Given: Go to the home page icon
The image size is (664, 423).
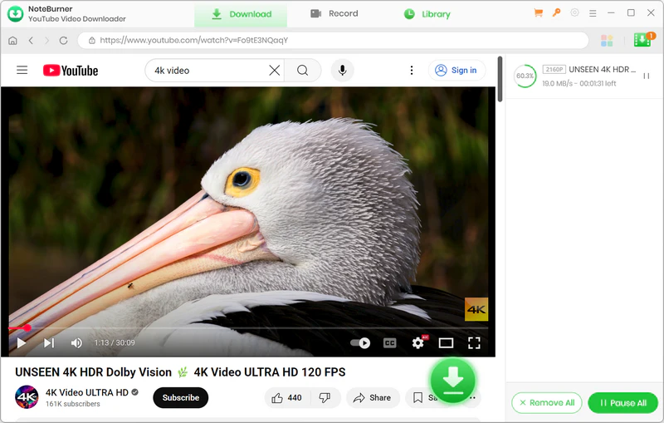Looking at the screenshot, I should pos(12,41).
